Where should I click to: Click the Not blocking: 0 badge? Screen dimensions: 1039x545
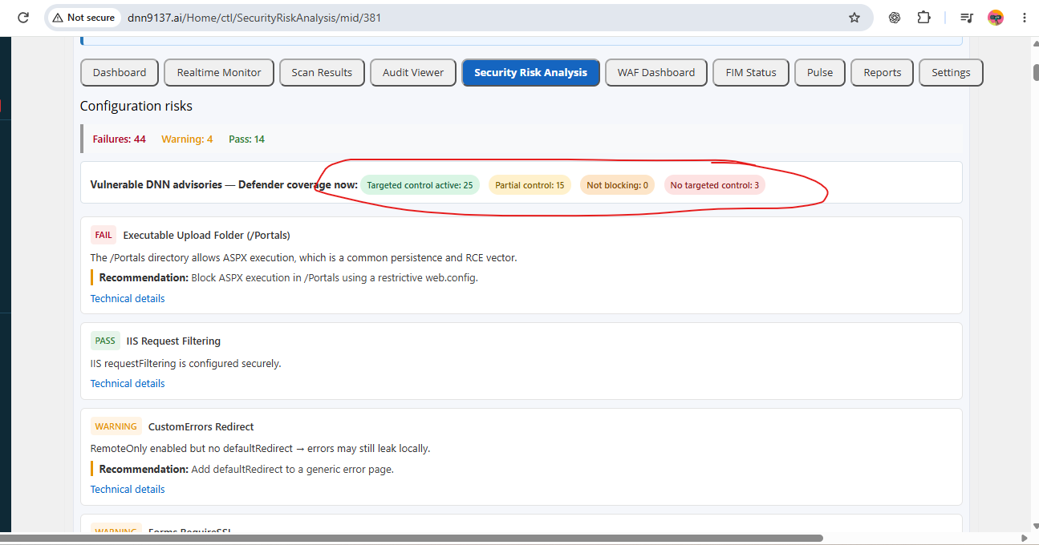click(617, 185)
